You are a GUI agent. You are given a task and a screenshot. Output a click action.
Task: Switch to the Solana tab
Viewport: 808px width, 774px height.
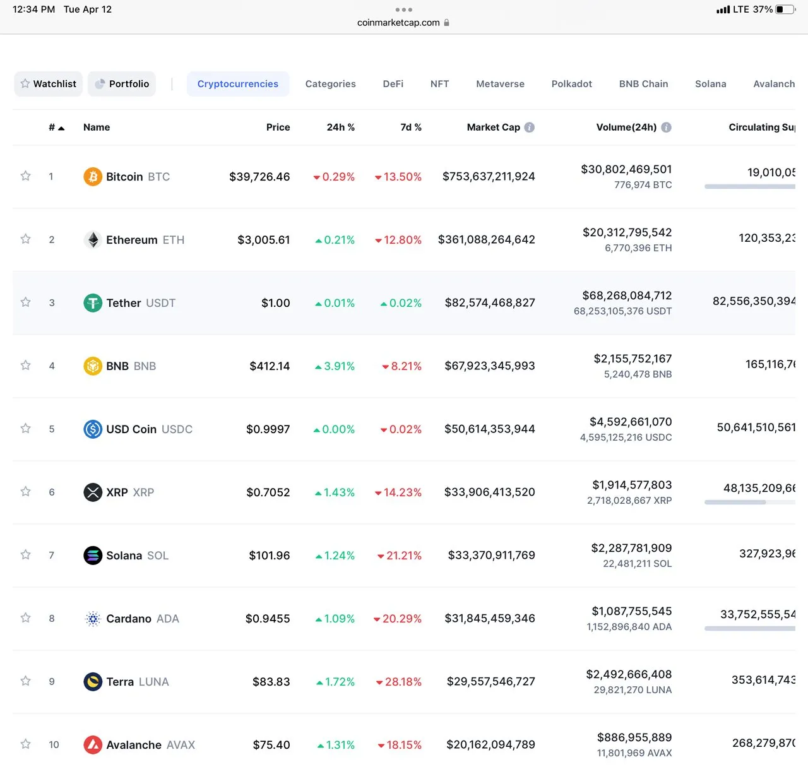point(711,84)
